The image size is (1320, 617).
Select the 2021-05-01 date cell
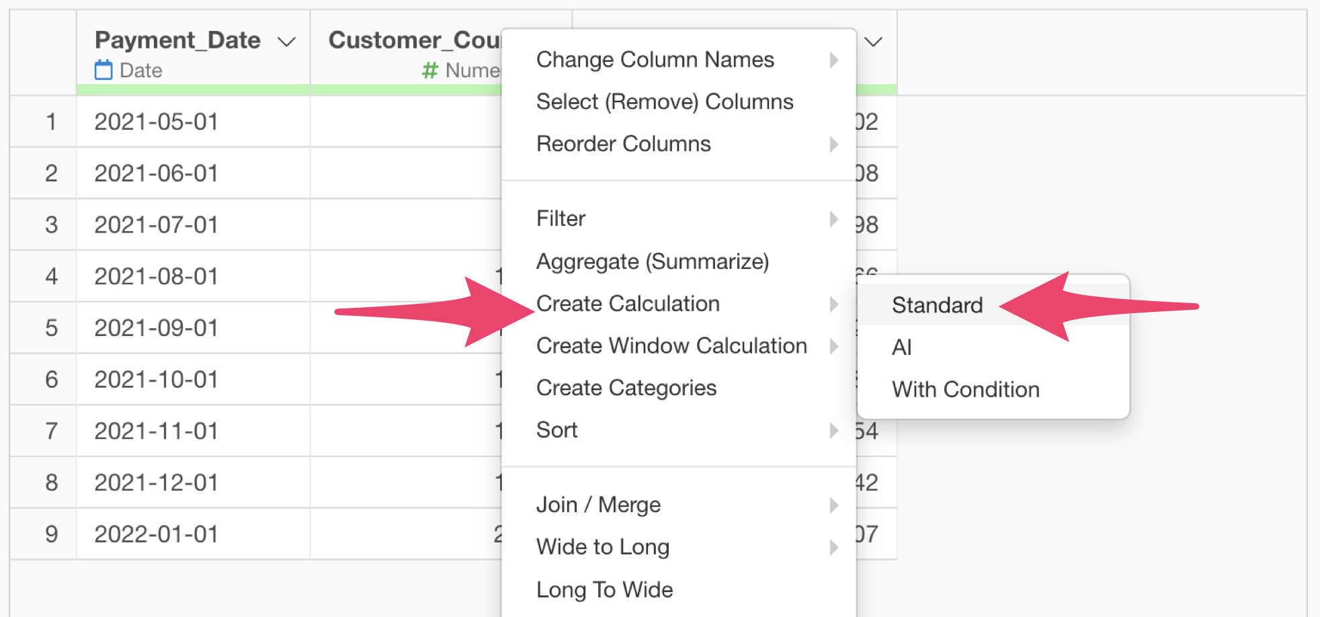point(194,122)
